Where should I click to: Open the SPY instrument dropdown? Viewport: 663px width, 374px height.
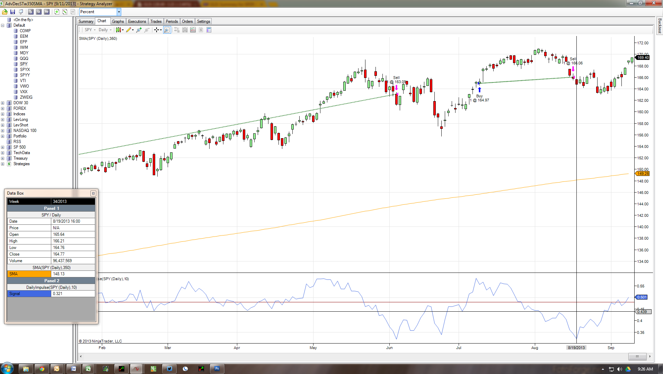[x=90, y=30]
